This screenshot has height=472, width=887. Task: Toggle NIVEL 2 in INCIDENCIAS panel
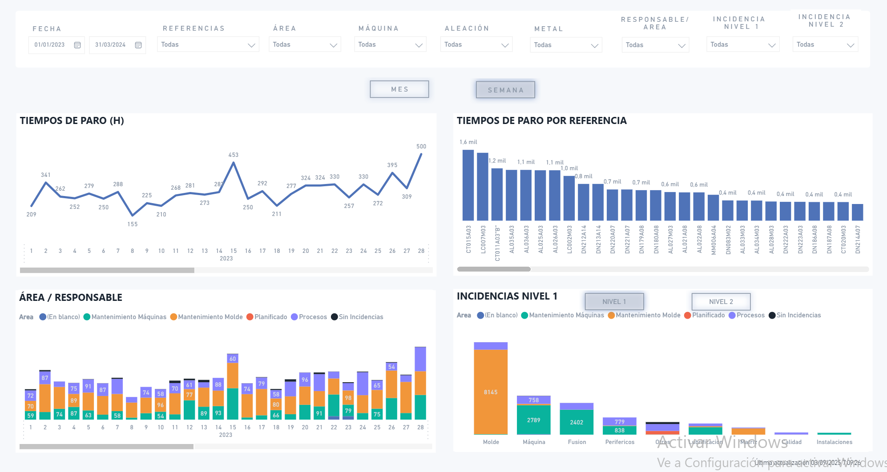[x=721, y=301]
